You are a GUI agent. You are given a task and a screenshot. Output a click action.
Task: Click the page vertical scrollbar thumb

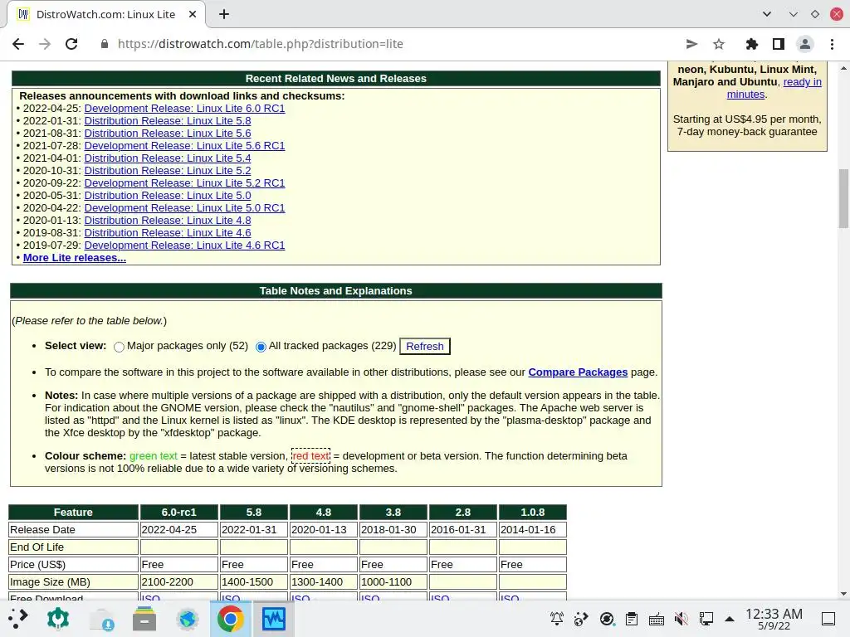(x=843, y=199)
